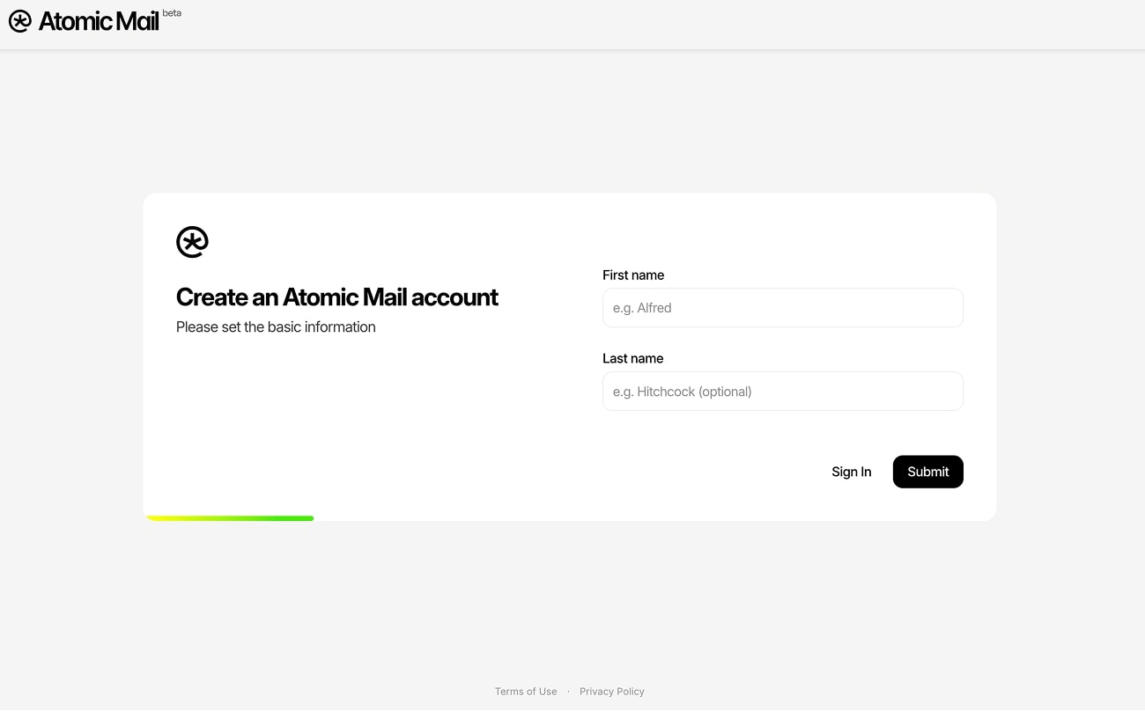The image size is (1145, 711).
Task: Click the Sign In link
Action: click(x=851, y=472)
